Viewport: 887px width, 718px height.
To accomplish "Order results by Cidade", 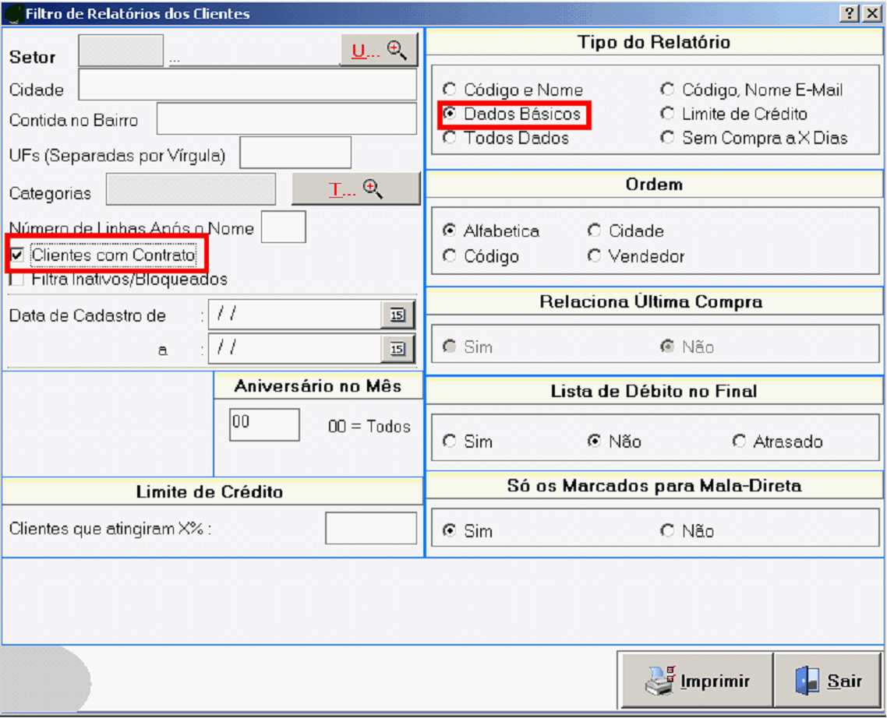I will click(x=595, y=231).
